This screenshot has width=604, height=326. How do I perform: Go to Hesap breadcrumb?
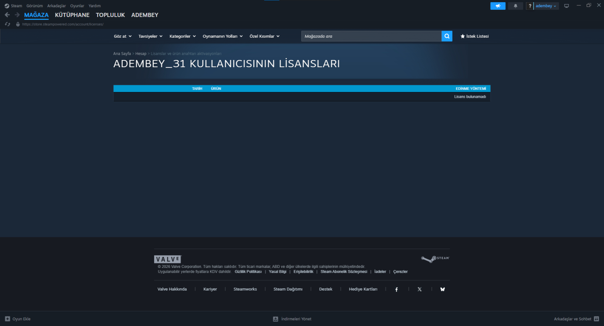click(x=141, y=54)
